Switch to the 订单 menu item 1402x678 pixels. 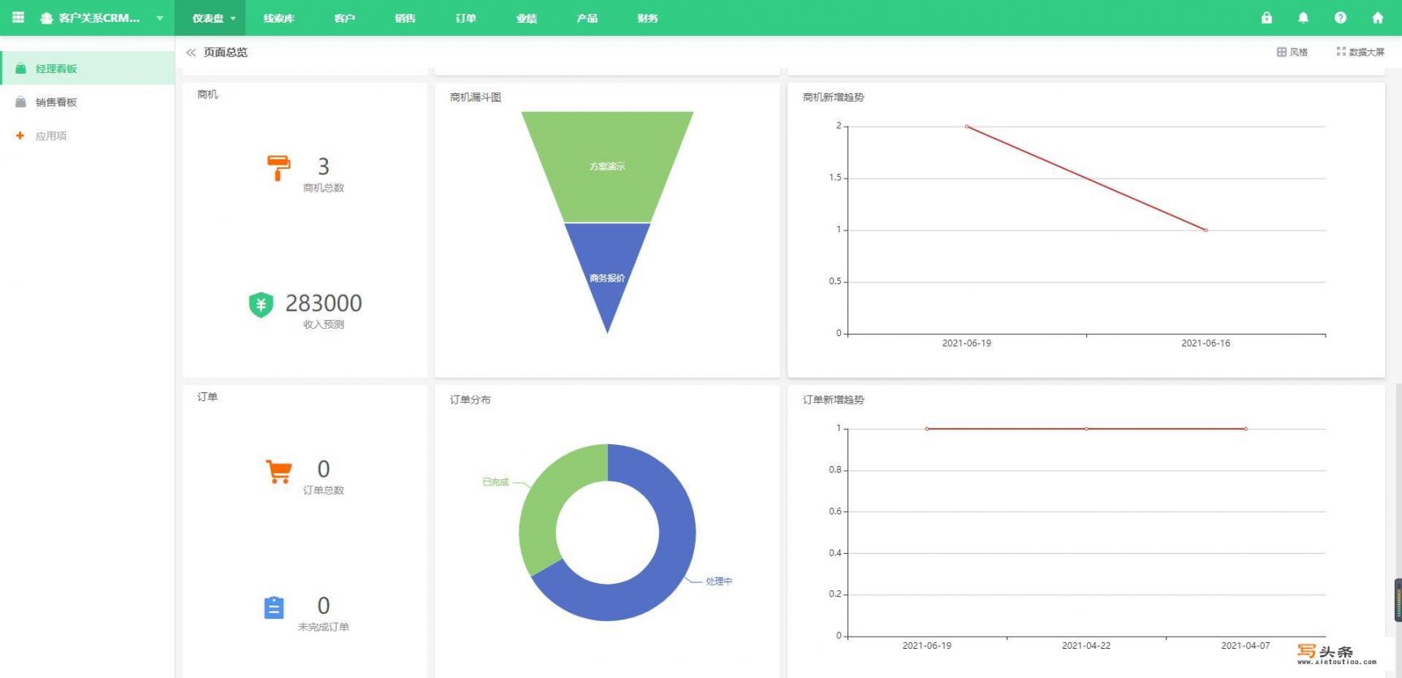click(466, 18)
